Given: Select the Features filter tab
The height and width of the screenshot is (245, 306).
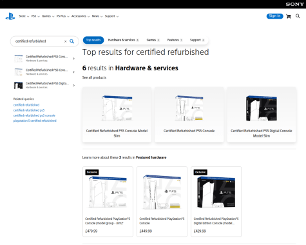Looking at the screenshot, I should coord(175,40).
